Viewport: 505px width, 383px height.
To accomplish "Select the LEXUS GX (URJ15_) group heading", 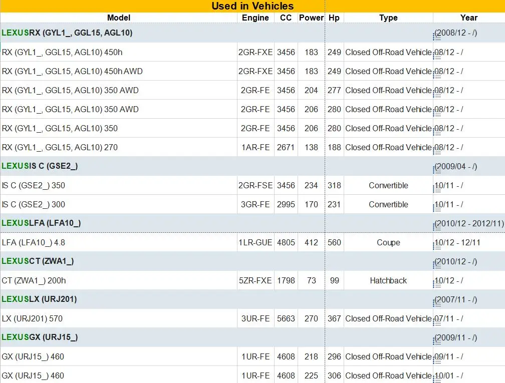I will [40, 337].
